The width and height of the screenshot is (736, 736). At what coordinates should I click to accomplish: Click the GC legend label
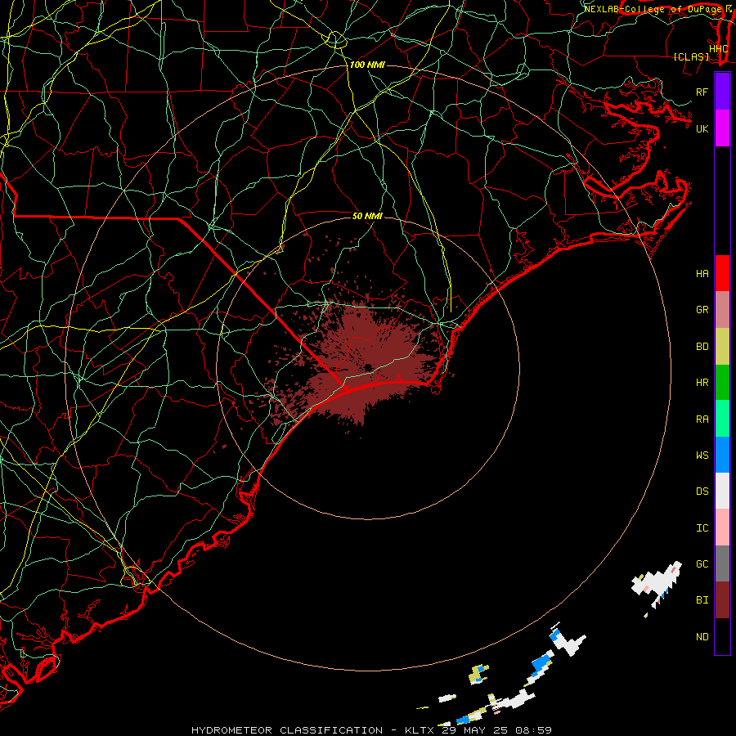point(702,563)
